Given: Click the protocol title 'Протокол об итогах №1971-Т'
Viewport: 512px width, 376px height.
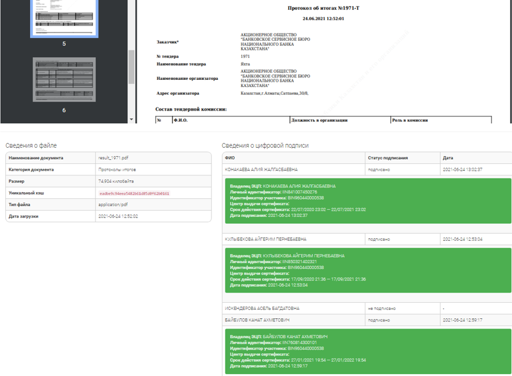Looking at the screenshot, I should tap(323, 9).
